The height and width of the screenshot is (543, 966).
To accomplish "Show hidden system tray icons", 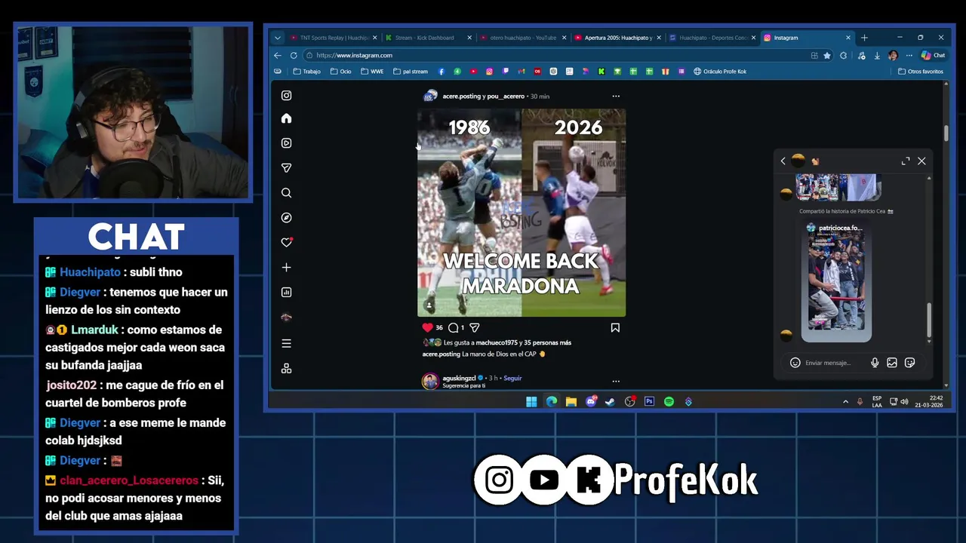I will (x=845, y=402).
